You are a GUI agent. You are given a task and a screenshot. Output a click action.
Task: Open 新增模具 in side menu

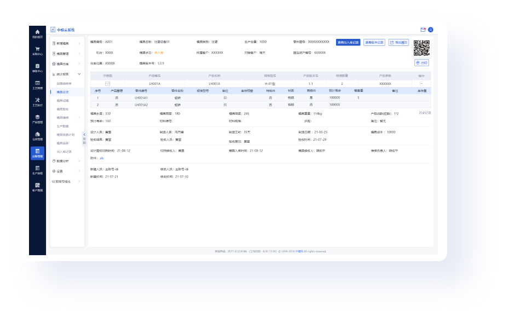(x=62, y=43)
